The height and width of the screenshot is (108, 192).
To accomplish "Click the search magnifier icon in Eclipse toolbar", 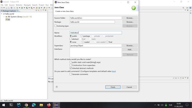I will [x=183, y=8].
